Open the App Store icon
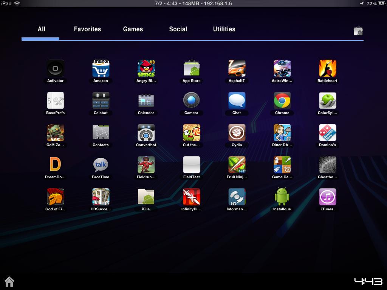Image resolution: width=387 pixels, height=290 pixels. (x=192, y=69)
